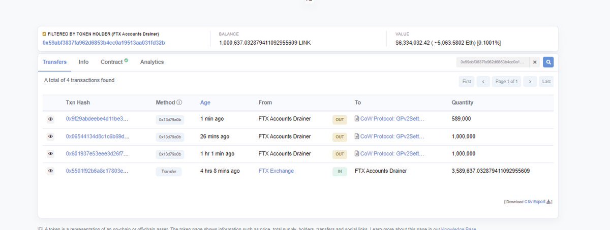Click the Quantity column header

[463, 103]
